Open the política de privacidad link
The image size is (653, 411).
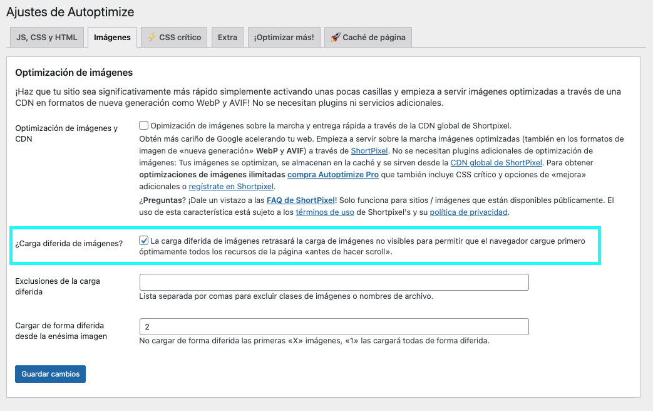coord(468,212)
